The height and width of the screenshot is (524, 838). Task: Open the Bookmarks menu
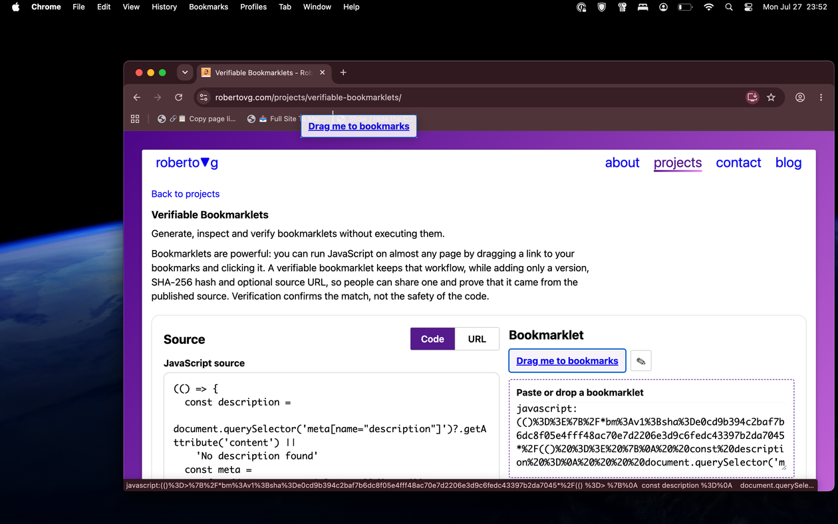click(208, 7)
